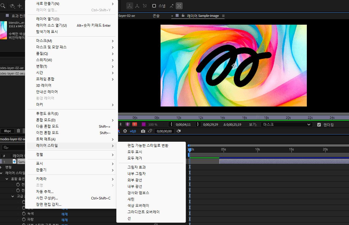This screenshot has height=225, width=349.
Task: Click the blue +0,0 exposure value
Action: 133,131
